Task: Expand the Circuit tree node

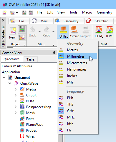Action: [x=16, y=95]
